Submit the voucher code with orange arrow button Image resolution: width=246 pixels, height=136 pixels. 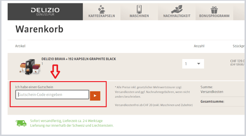tap(95, 96)
